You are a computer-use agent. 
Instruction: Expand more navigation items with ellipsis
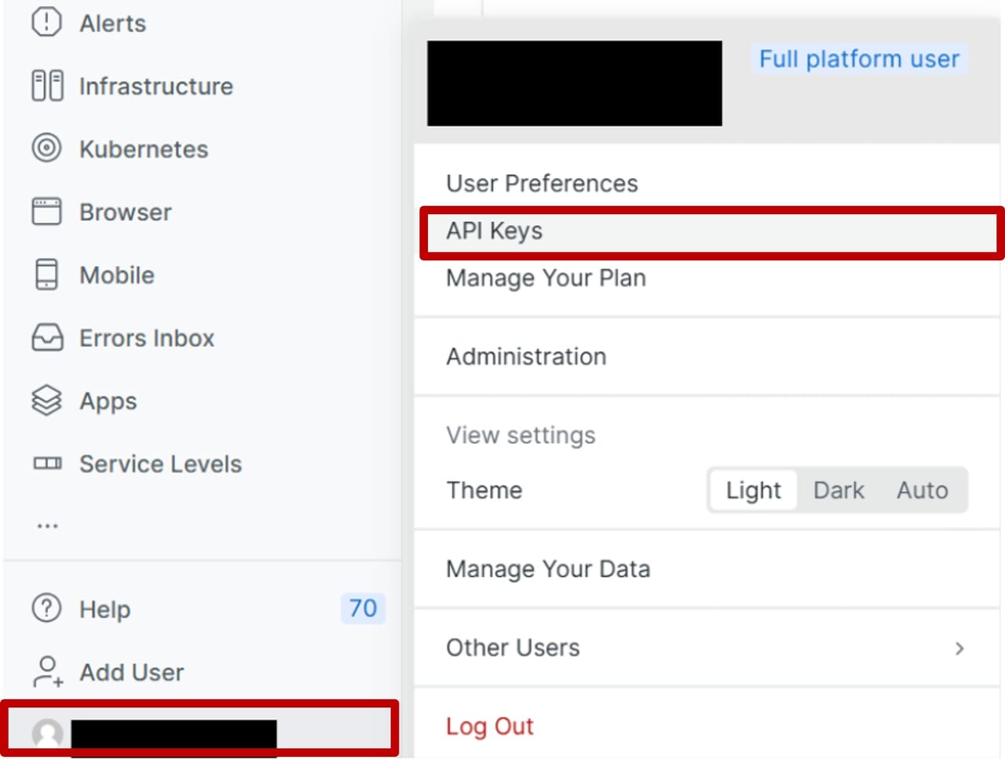click(x=47, y=526)
